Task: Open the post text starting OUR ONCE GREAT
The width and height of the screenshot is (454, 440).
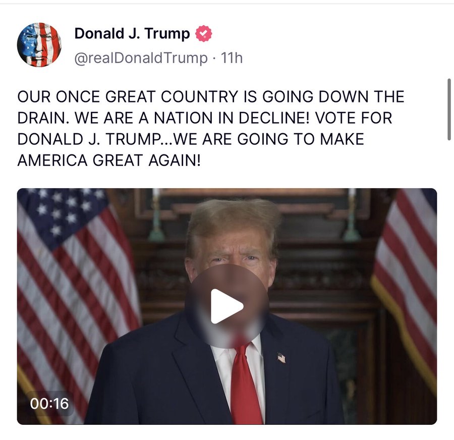Action: point(210,128)
